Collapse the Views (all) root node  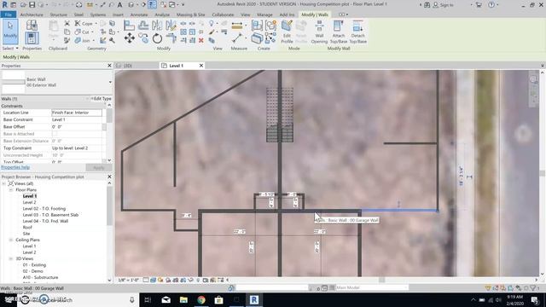(3, 183)
